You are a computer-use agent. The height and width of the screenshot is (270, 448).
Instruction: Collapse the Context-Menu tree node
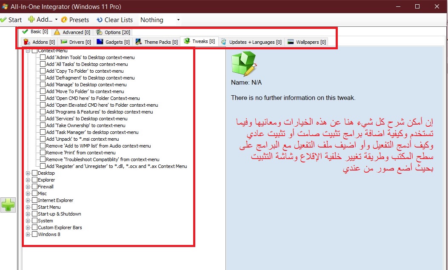click(x=28, y=51)
